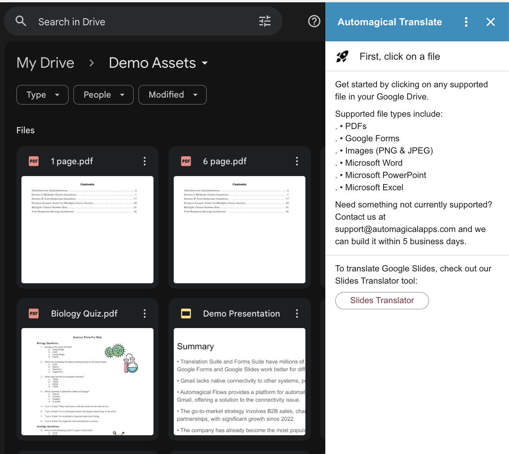This screenshot has height=454, width=509.
Task: Open more actions for 6 page.pdf
Action: [297, 161]
